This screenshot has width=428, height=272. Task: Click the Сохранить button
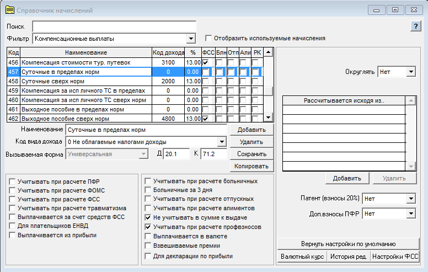(x=252, y=154)
